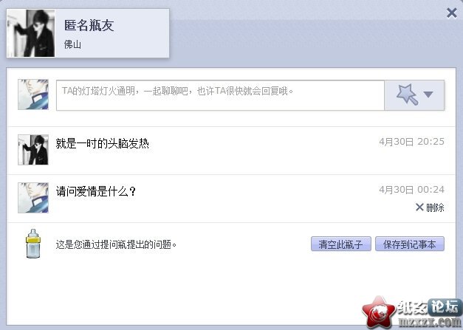Click the question 请问爱情是什么？
The height and width of the screenshot is (330, 463).
[96, 191]
